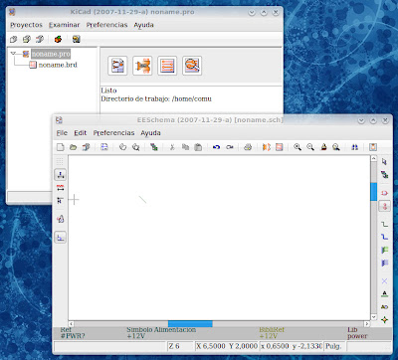The width and height of the screenshot is (398, 360).
Task: Select noname.pro in the project tree
Action: (x=51, y=54)
